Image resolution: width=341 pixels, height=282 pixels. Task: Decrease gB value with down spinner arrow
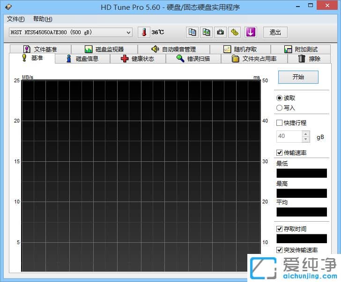pyautogui.click(x=306, y=139)
